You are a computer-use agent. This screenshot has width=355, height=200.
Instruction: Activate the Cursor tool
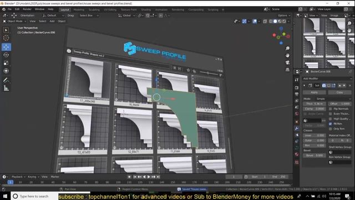[6, 38]
